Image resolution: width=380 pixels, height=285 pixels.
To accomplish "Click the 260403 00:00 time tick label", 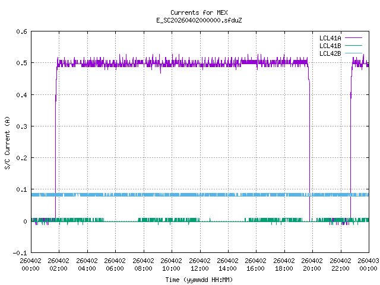I will click(x=368, y=264).
